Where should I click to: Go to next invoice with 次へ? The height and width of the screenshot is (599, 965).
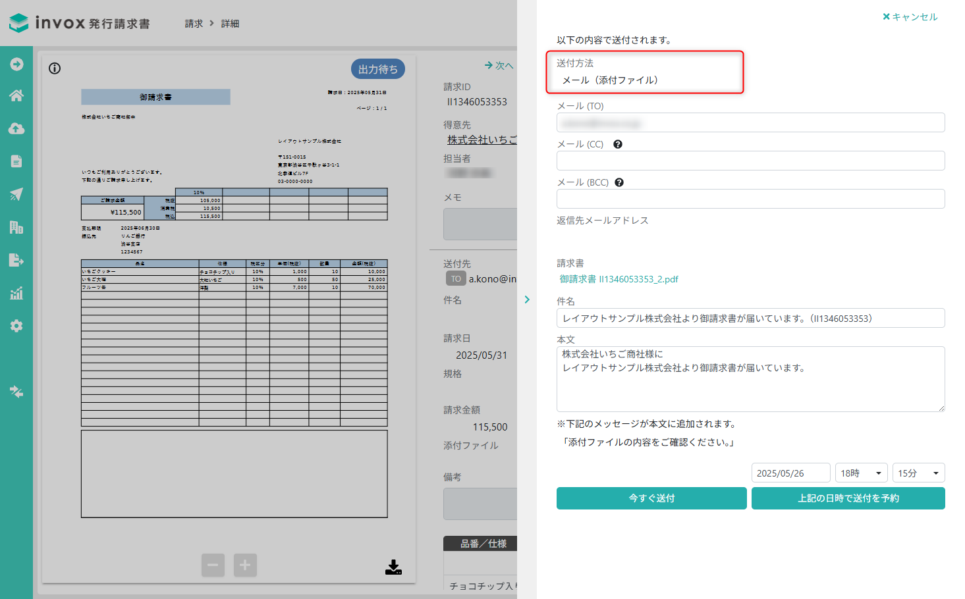click(x=499, y=65)
